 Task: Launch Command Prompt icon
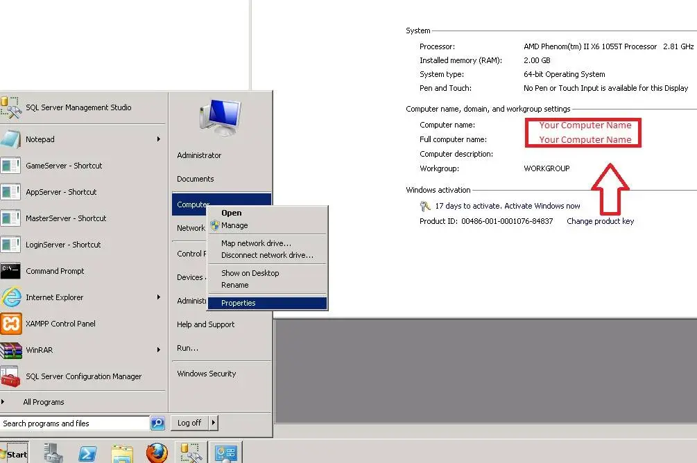click(10, 271)
